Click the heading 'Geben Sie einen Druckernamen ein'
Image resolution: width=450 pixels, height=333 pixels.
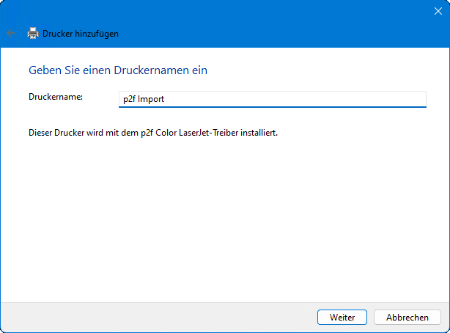118,70
